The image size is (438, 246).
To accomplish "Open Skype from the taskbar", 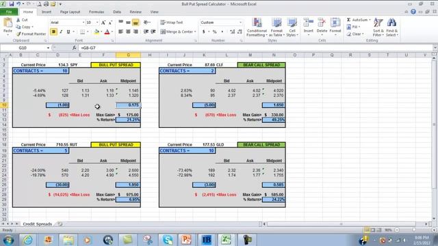I will pos(168,240).
